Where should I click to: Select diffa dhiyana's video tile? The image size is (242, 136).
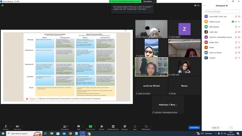pyautogui.click(x=151, y=29)
